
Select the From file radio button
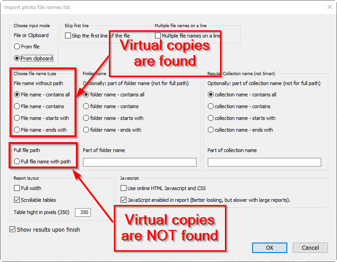tap(17, 47)
